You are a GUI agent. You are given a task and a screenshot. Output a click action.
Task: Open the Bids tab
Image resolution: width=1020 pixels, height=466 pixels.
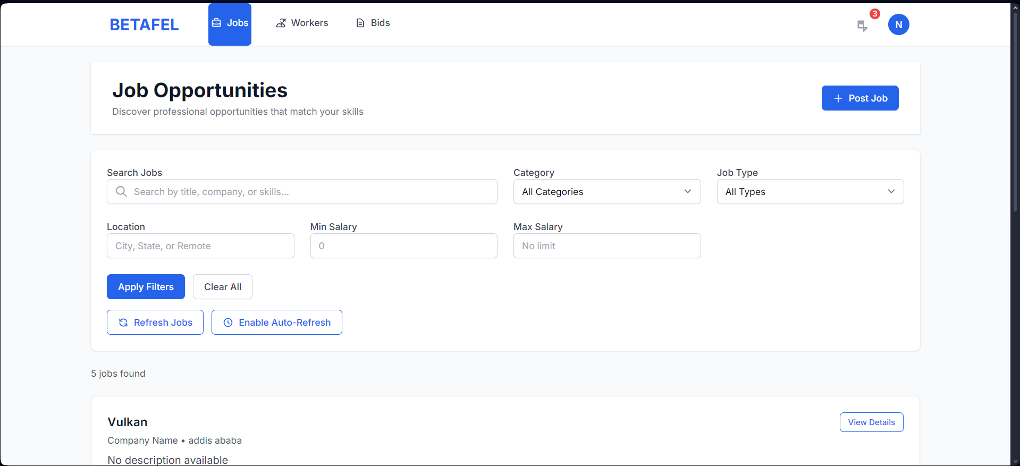pyautogui.click(x=373, y=23)
